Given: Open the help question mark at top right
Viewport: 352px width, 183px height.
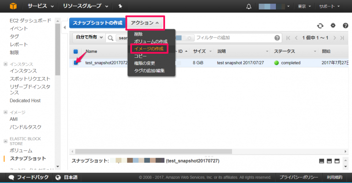Looking at the screenshot, I should click(346, 26).
